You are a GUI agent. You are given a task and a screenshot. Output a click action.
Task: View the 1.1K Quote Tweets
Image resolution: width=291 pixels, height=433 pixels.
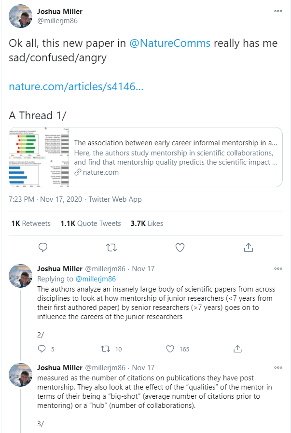tap(91, 223)
